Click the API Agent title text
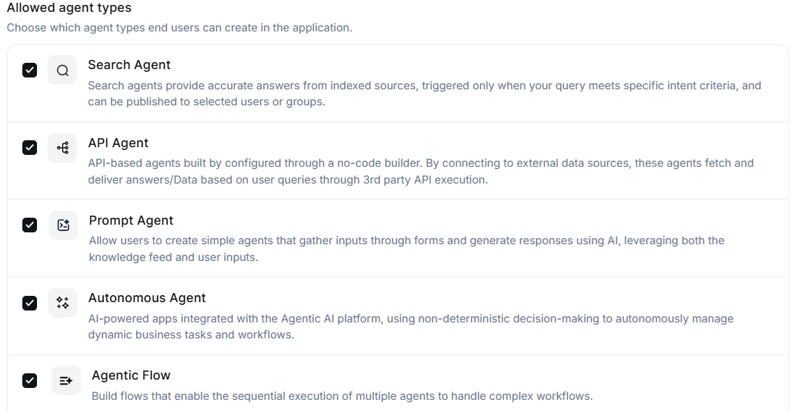This screenshot has height=411, width=794. [118, 143]
